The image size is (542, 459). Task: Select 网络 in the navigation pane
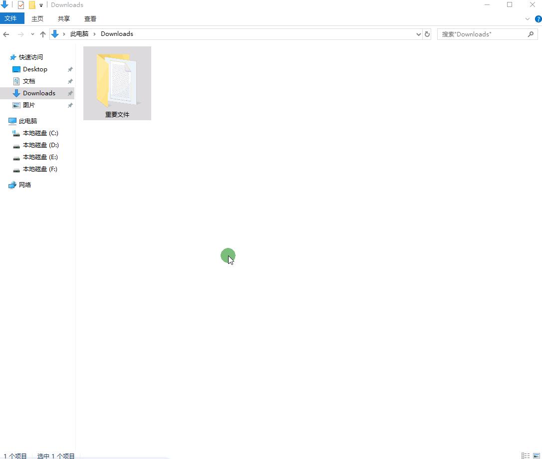click(24, 185)
